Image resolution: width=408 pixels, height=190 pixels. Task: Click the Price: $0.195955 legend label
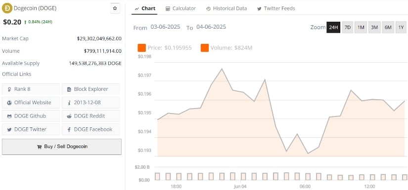pyautogui.click(x=170, y=48)
